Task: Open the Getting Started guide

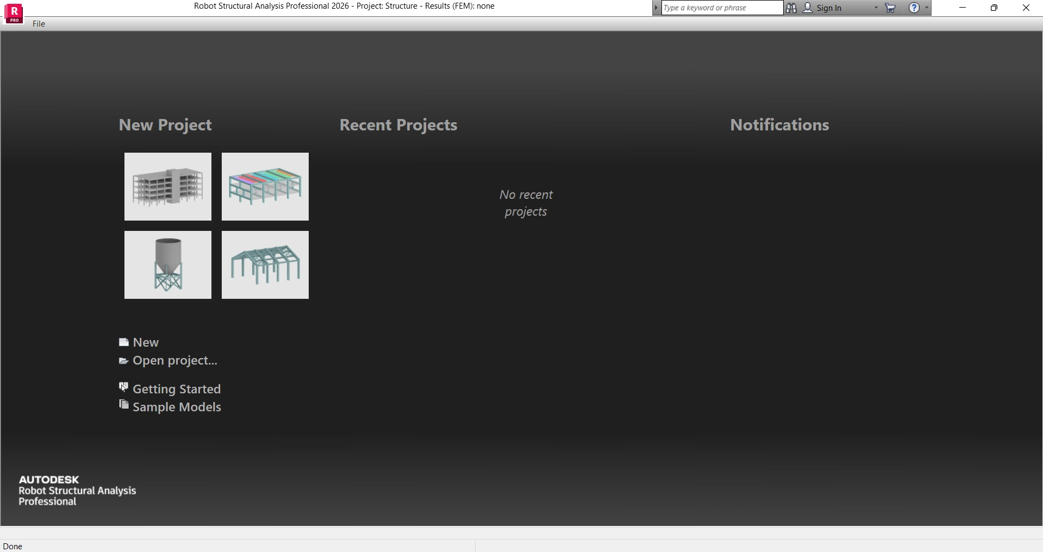Action: 176,389
